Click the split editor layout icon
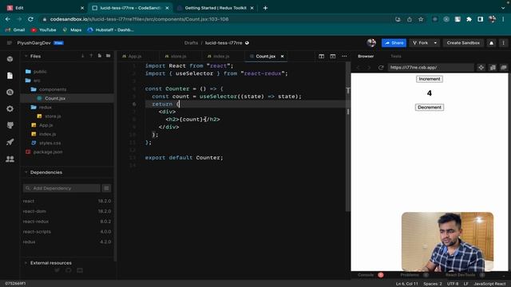The height and width of the screenshot is (287, 511). pos(321,57)
